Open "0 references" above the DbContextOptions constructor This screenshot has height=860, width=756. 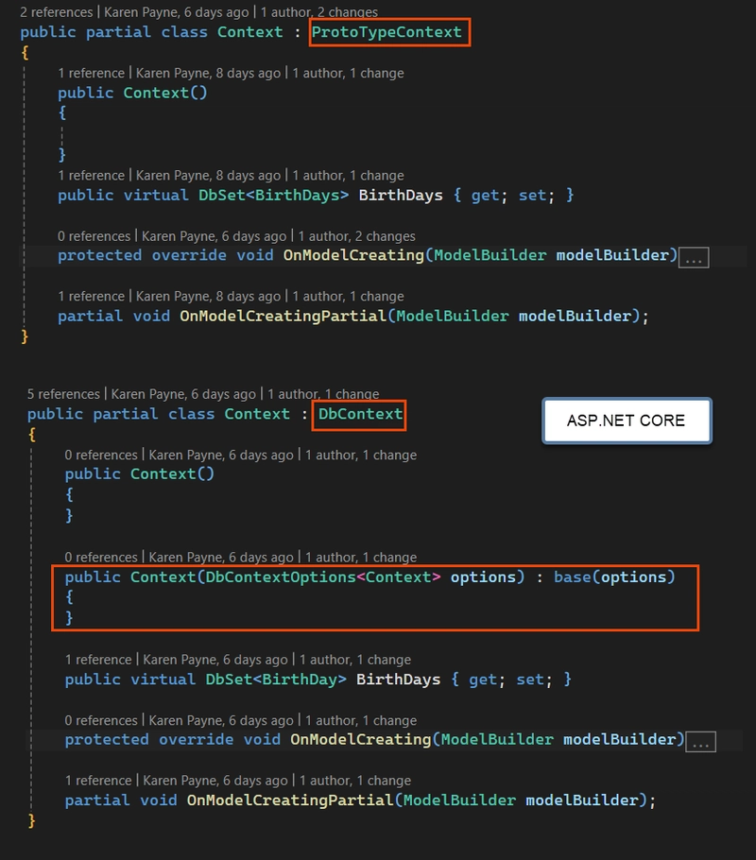[101, 558]
